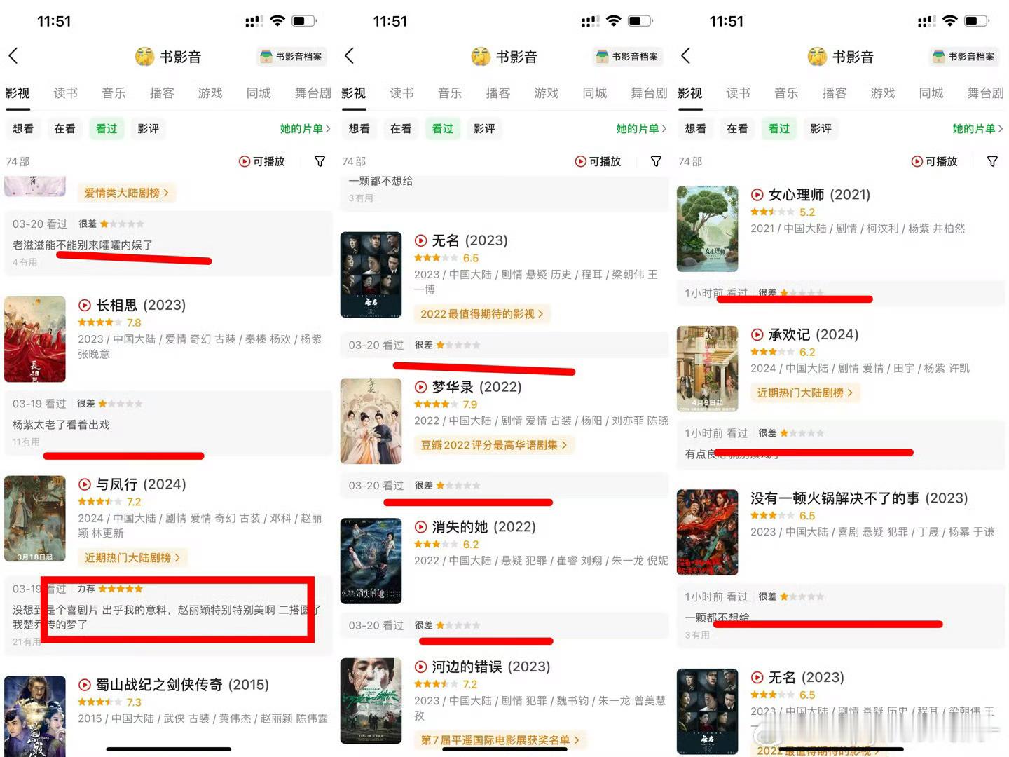Toggle 可播放 filter on middle panel
This screenshot has height=757, width=1009.
tap(598, 161)
